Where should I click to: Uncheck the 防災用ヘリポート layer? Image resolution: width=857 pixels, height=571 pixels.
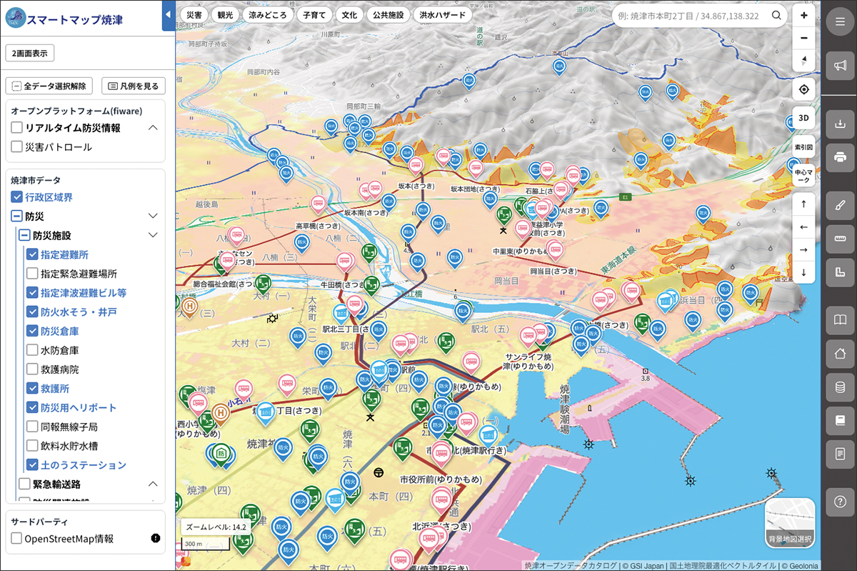coord(32,407)
